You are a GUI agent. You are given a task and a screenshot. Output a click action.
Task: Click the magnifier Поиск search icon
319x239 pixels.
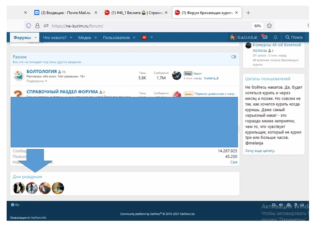[x=287, y=37]
